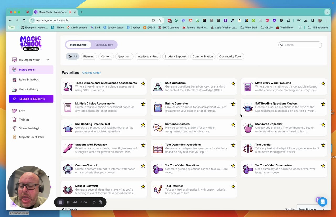Unfavorite Multiple Choice Assessments star
Image resolution: width=336 pixels, height=217 pixels.
[143, 104]
